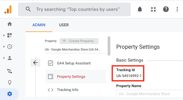Click the "Property Name" label
The height and width of the screenshot is (100, 183).
tap(129, 86)
